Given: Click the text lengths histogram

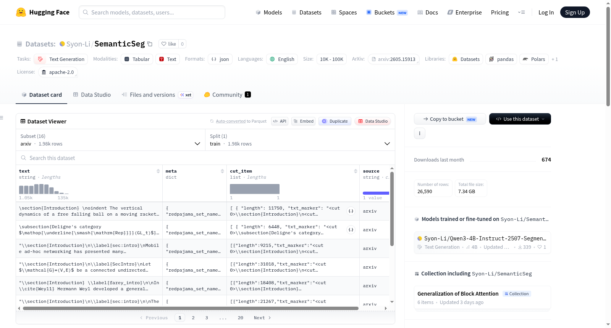Looking at the screenshot, I should point(44,189).
